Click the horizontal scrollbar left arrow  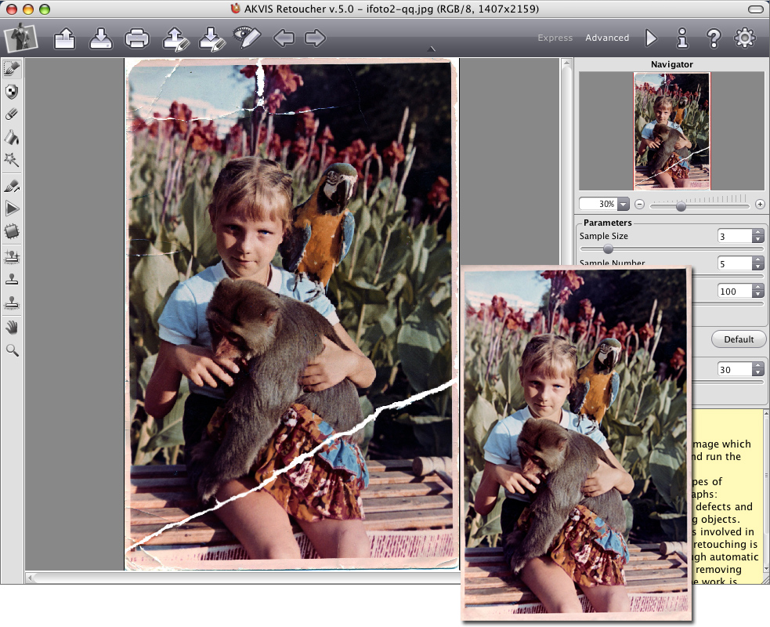coord(30,578)
